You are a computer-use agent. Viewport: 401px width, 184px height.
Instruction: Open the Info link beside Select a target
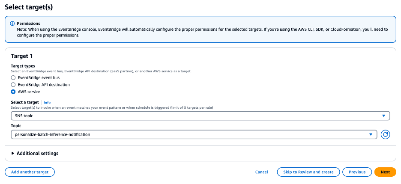(47, 103)
